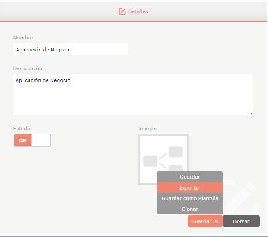Screen dimensions: 268x237
Task: Collapse the Guardar dropdown chevron
Action: tap(216, 221)
